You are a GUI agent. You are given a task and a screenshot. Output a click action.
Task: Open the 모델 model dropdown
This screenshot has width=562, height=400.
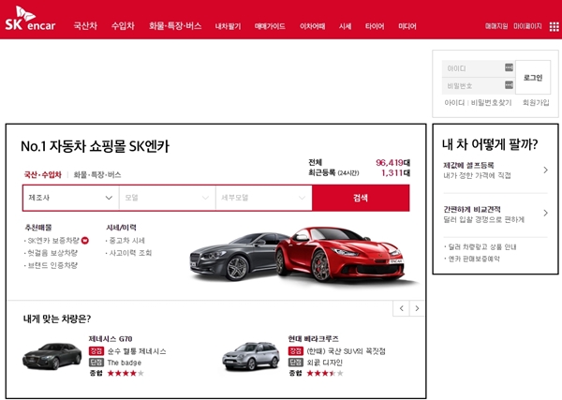[168, 198]
